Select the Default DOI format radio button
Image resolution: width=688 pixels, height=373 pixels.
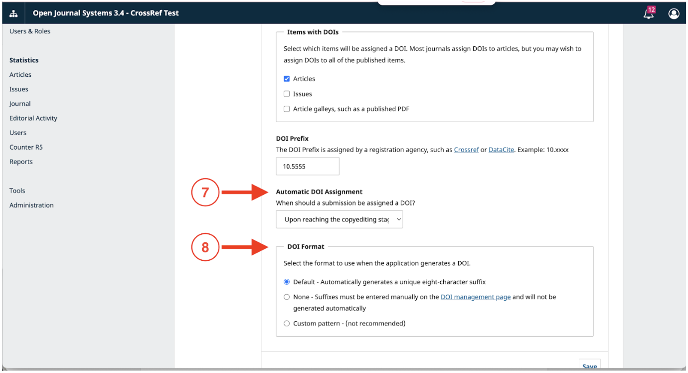287,282
